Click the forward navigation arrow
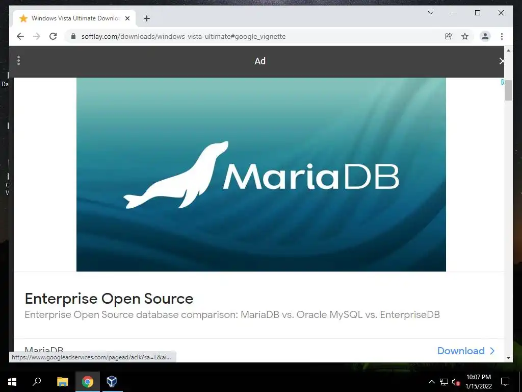This screenshot has width=522, height=392. [x=37, y=36]
